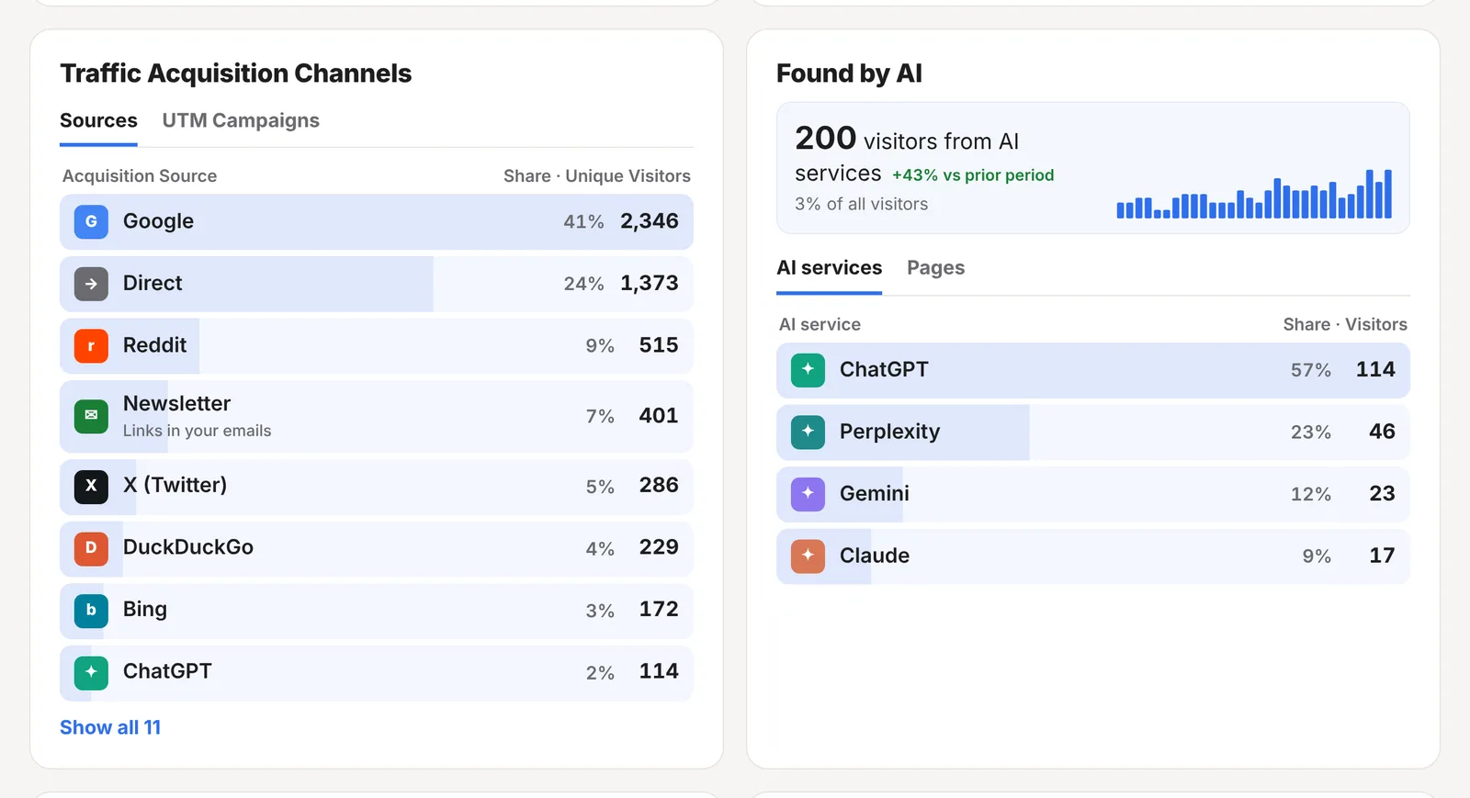The width and height of the screenshot is (1470, 798).
Task: Click the ChatGPT icon in AI services
Action: (808, 370)
